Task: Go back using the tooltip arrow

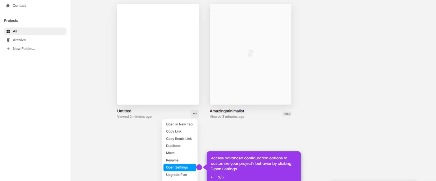Action: 212,177
